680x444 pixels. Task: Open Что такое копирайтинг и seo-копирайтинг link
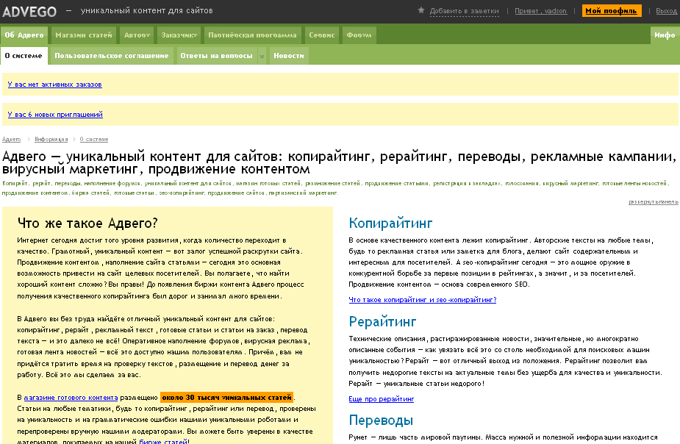click(x=423, y=300)
